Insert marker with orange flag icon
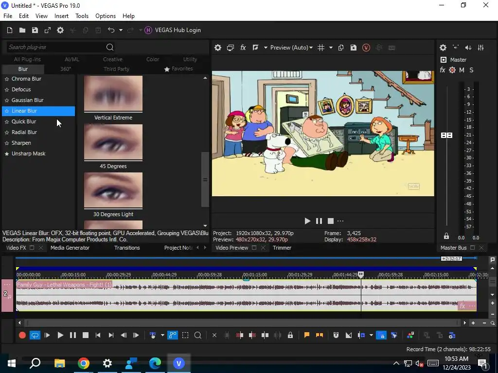This screenshot has width=498, height=373. tap(307, 335)
